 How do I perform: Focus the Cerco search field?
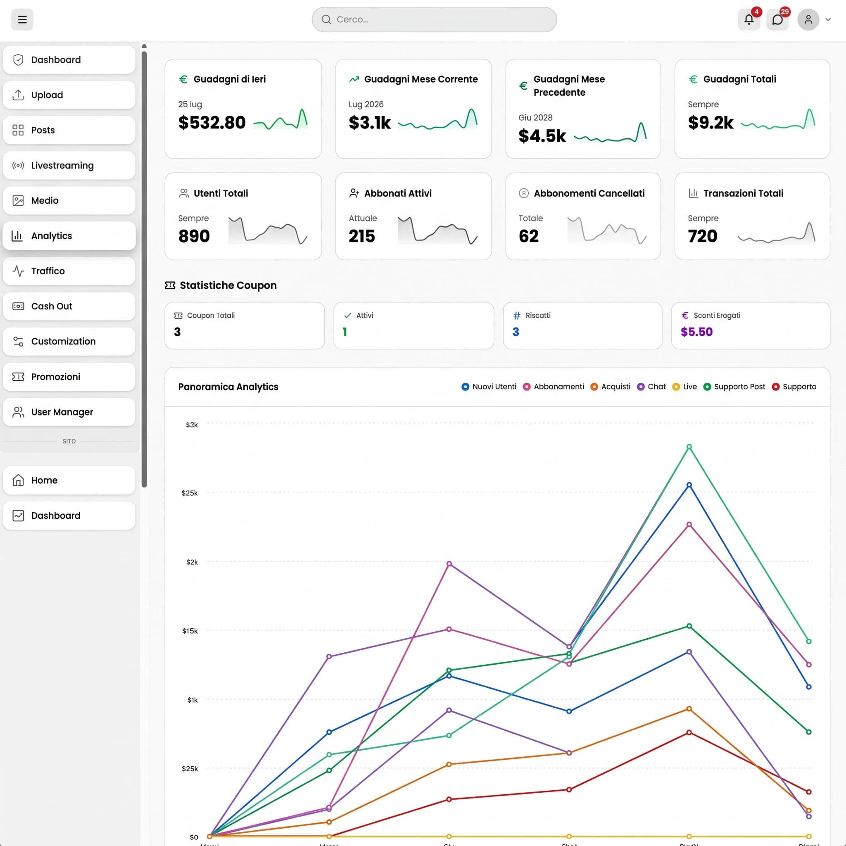point(434,19)
